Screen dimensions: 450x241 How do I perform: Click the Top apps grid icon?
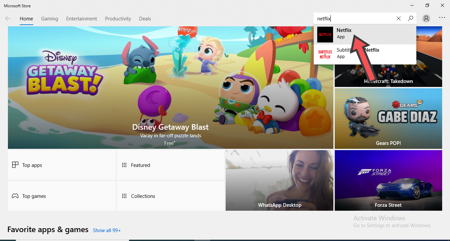click(x=15, y=165)
